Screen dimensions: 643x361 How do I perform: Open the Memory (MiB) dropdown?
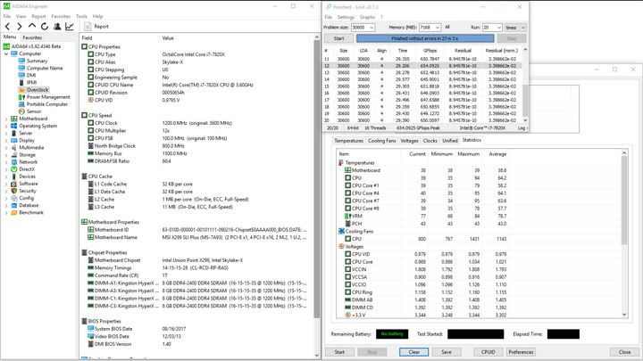(436, 28)
